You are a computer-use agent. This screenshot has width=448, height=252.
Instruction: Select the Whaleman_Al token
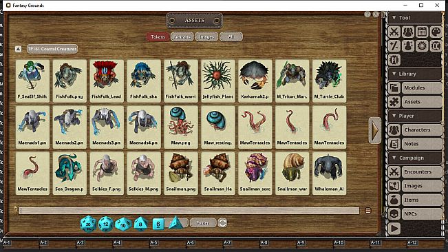(329, 174)
